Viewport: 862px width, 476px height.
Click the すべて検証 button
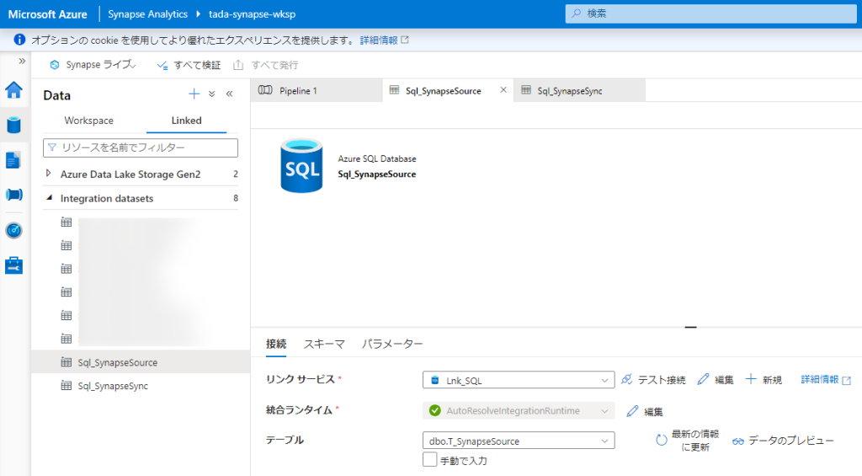pyautogui.click(x=189, y=65)
